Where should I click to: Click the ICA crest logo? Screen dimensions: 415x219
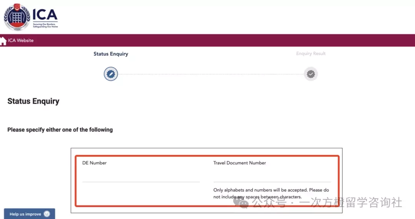tap(17, 17)
